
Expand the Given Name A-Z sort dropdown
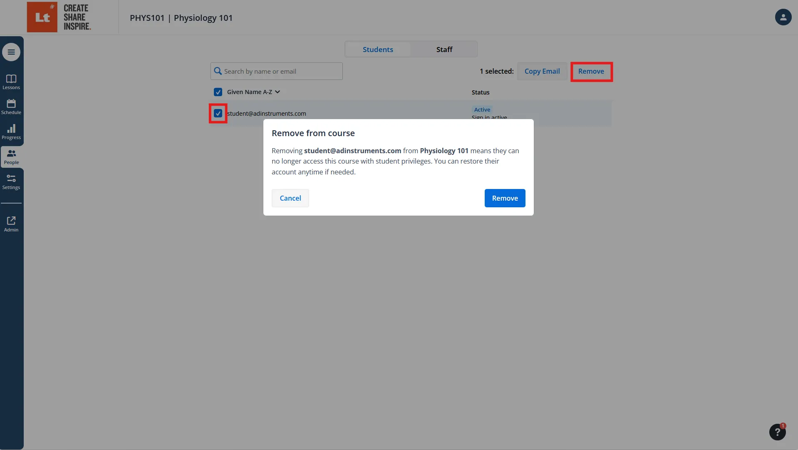[253, 92]
